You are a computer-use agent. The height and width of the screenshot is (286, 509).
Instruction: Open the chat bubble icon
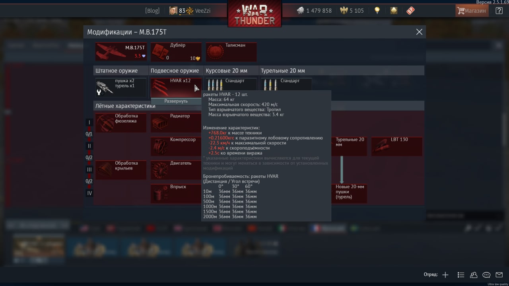pyautogui.click(x=486, y=275)
